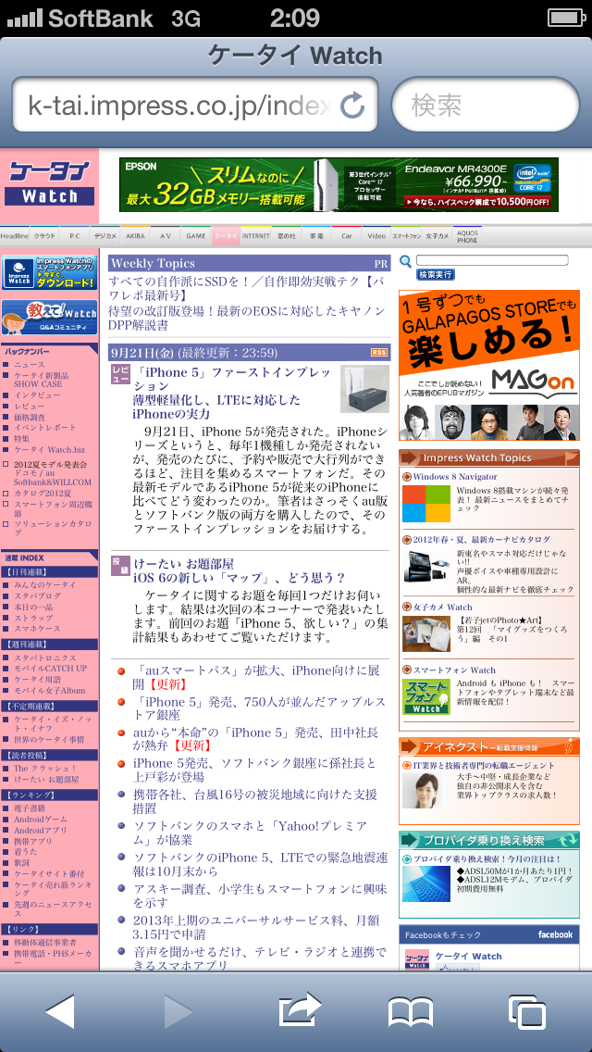Open the Yahoo!プレミアム partnership news headline
The width and height of the screenshot is (592, 1052).
(x=250, y=833)
